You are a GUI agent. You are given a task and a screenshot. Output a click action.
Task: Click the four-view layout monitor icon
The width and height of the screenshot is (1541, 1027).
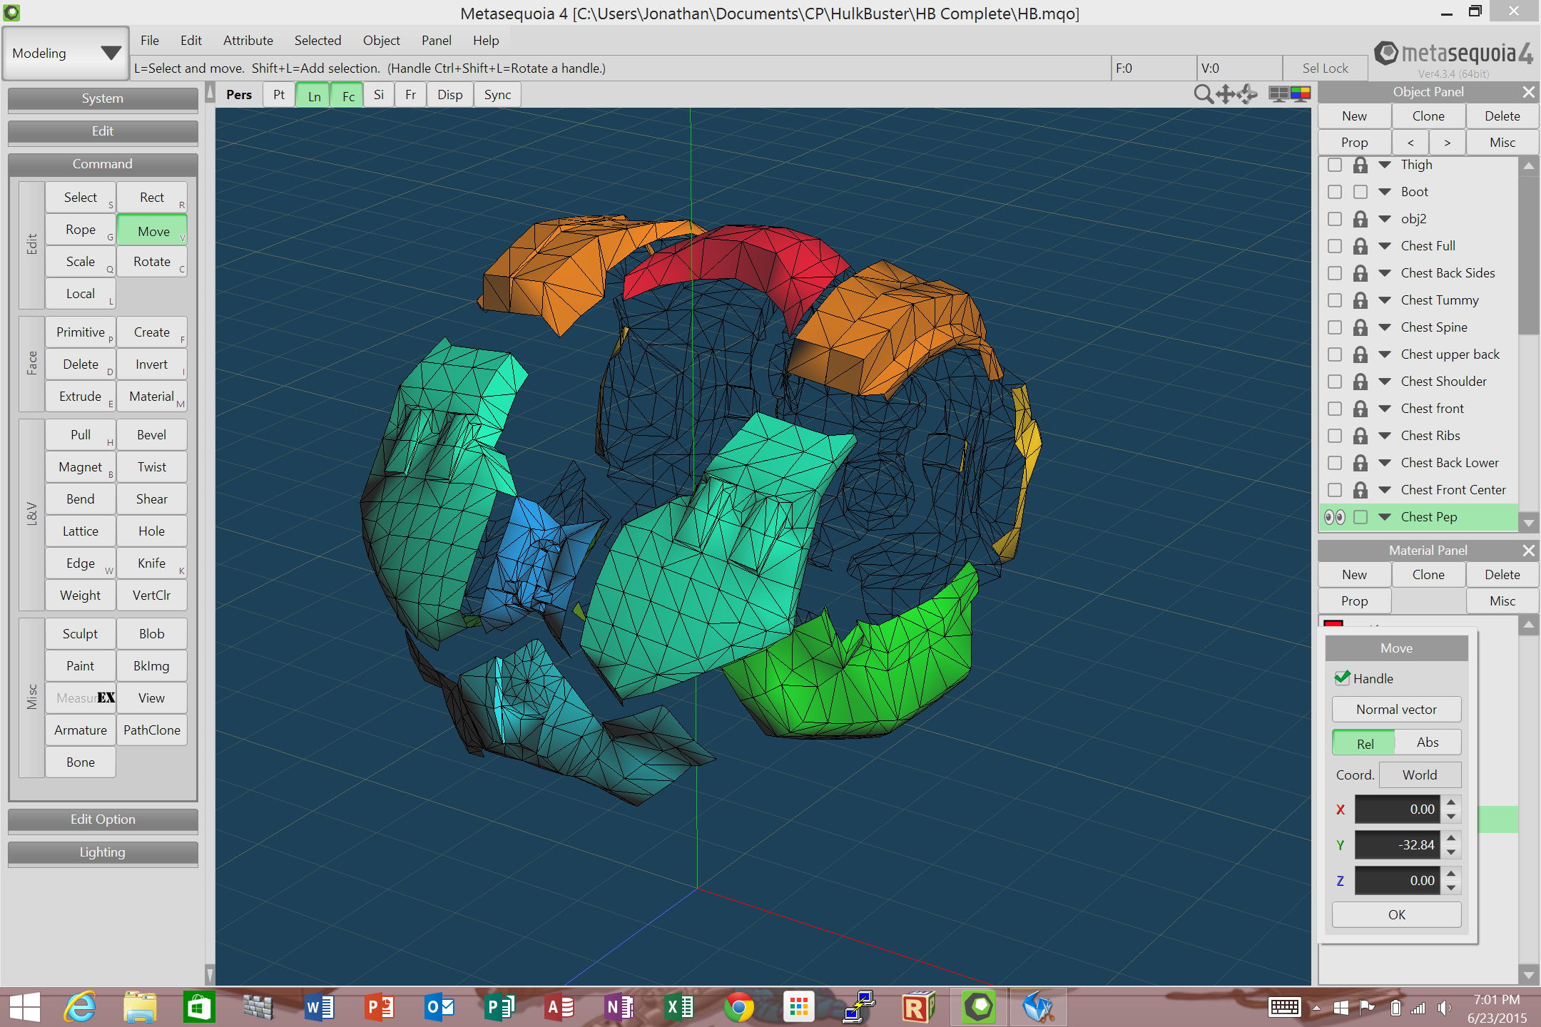tap(1278, 94)
